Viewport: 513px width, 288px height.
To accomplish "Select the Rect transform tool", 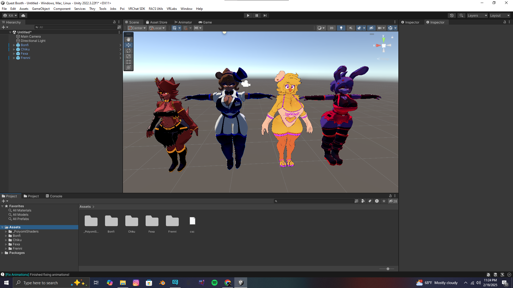I will (129, 62).
